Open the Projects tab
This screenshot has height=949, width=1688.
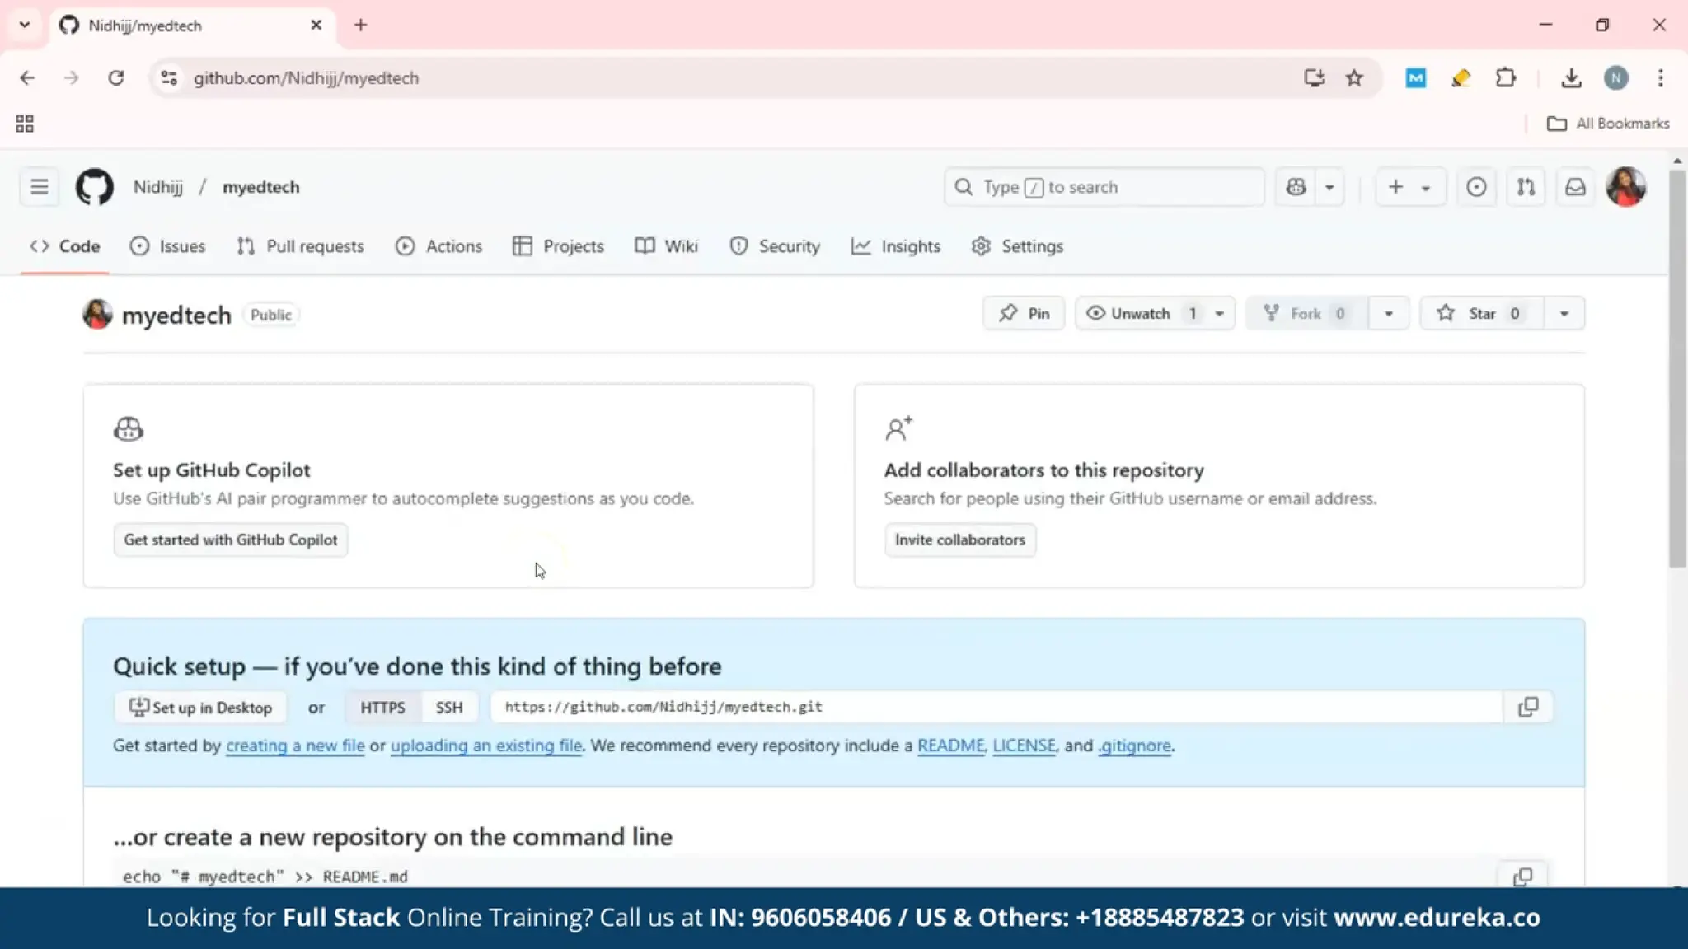558,246
